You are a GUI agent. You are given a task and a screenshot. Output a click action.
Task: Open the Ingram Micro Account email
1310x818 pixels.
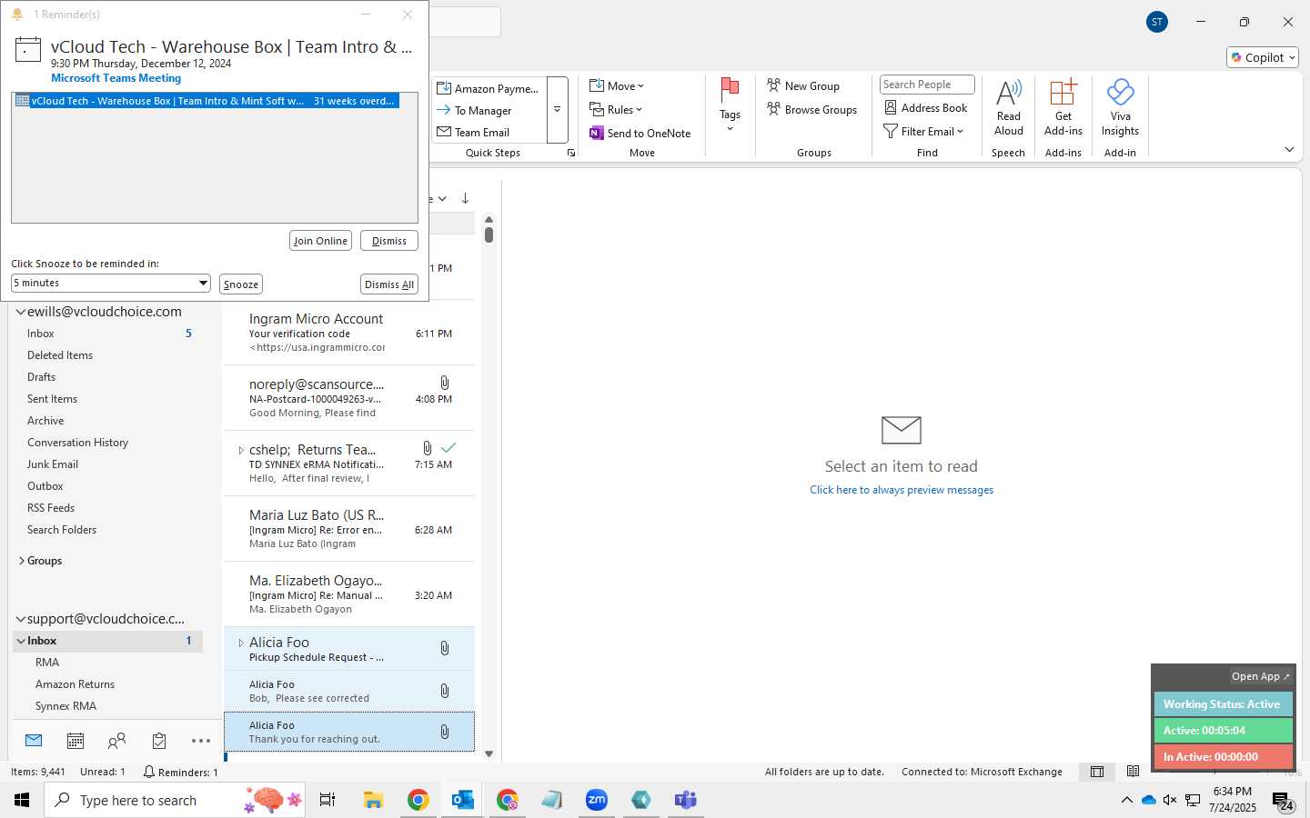click(349, 333)
